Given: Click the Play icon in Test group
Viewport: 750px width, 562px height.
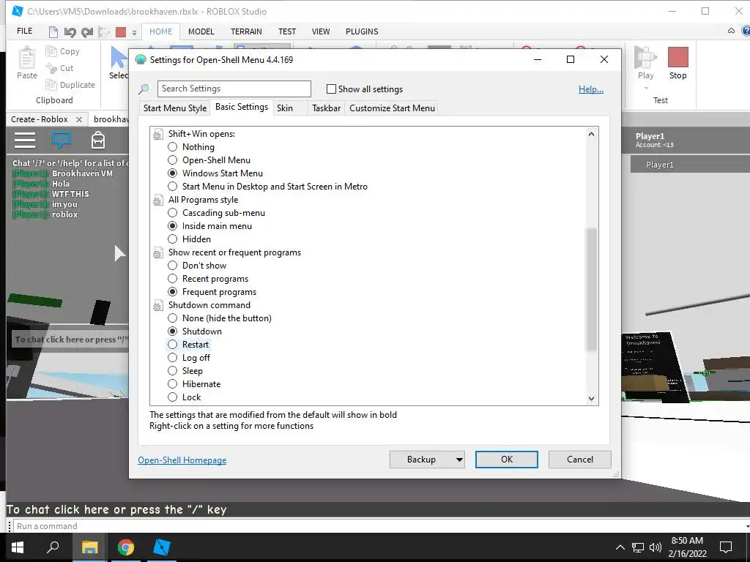Looking at the screenshot, I should coord(645,57).
